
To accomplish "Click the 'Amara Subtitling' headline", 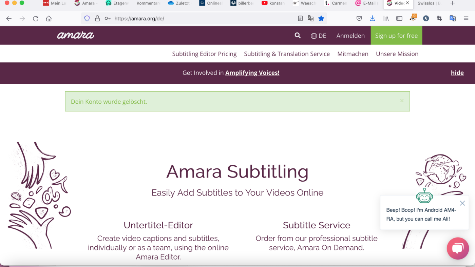I will [x=237, y=171].
